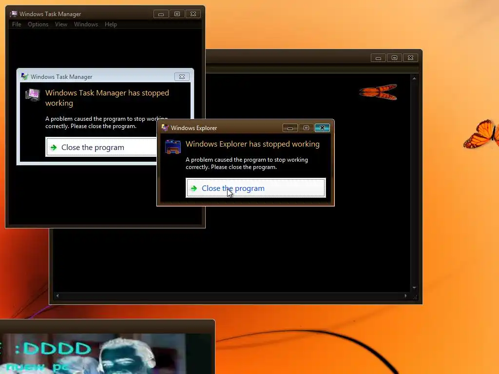This screenshot has height=374, width=499.
Task: Minimize the large black background window
Action: click(378, 58)
